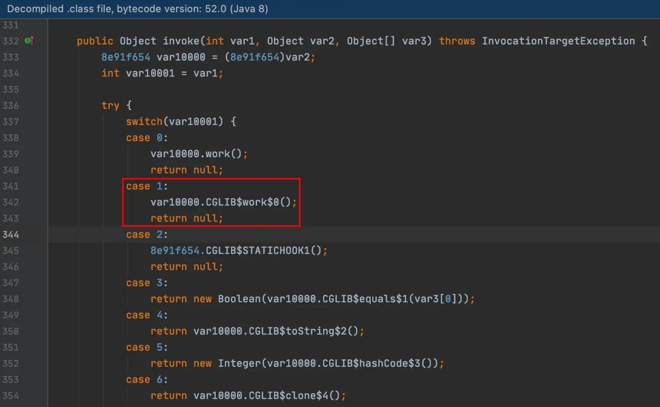Click 'CGLIB$hashCode$3()' call
660x407 pixels.
pos(377,364)
